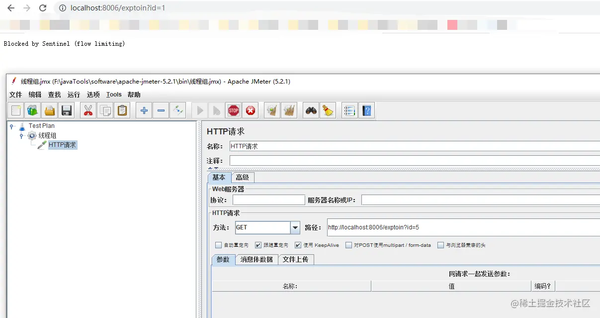Open Search with binoculars icon
This screenshot has width=600, height=318.
[311, 110]
